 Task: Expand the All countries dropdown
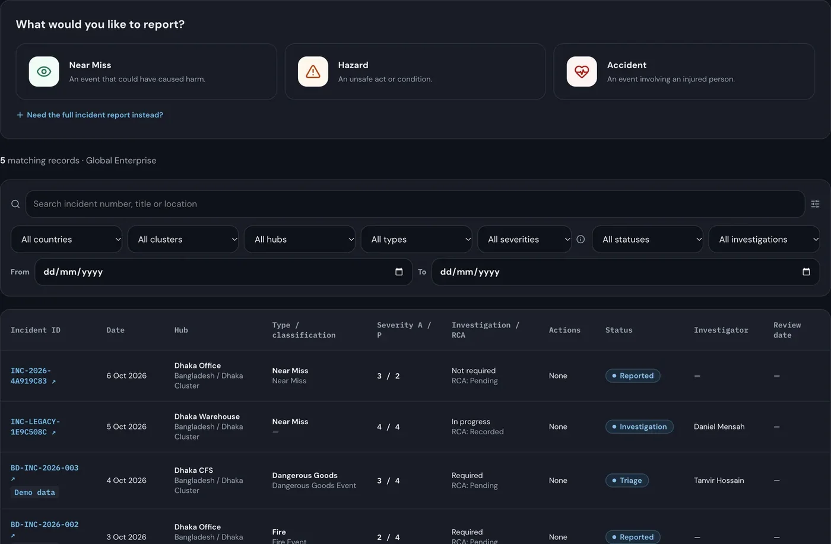tap(66, 239)
